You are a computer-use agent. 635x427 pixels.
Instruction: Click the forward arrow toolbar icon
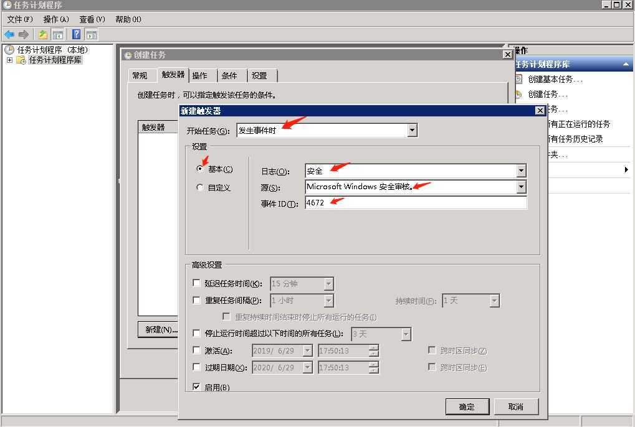24,35
